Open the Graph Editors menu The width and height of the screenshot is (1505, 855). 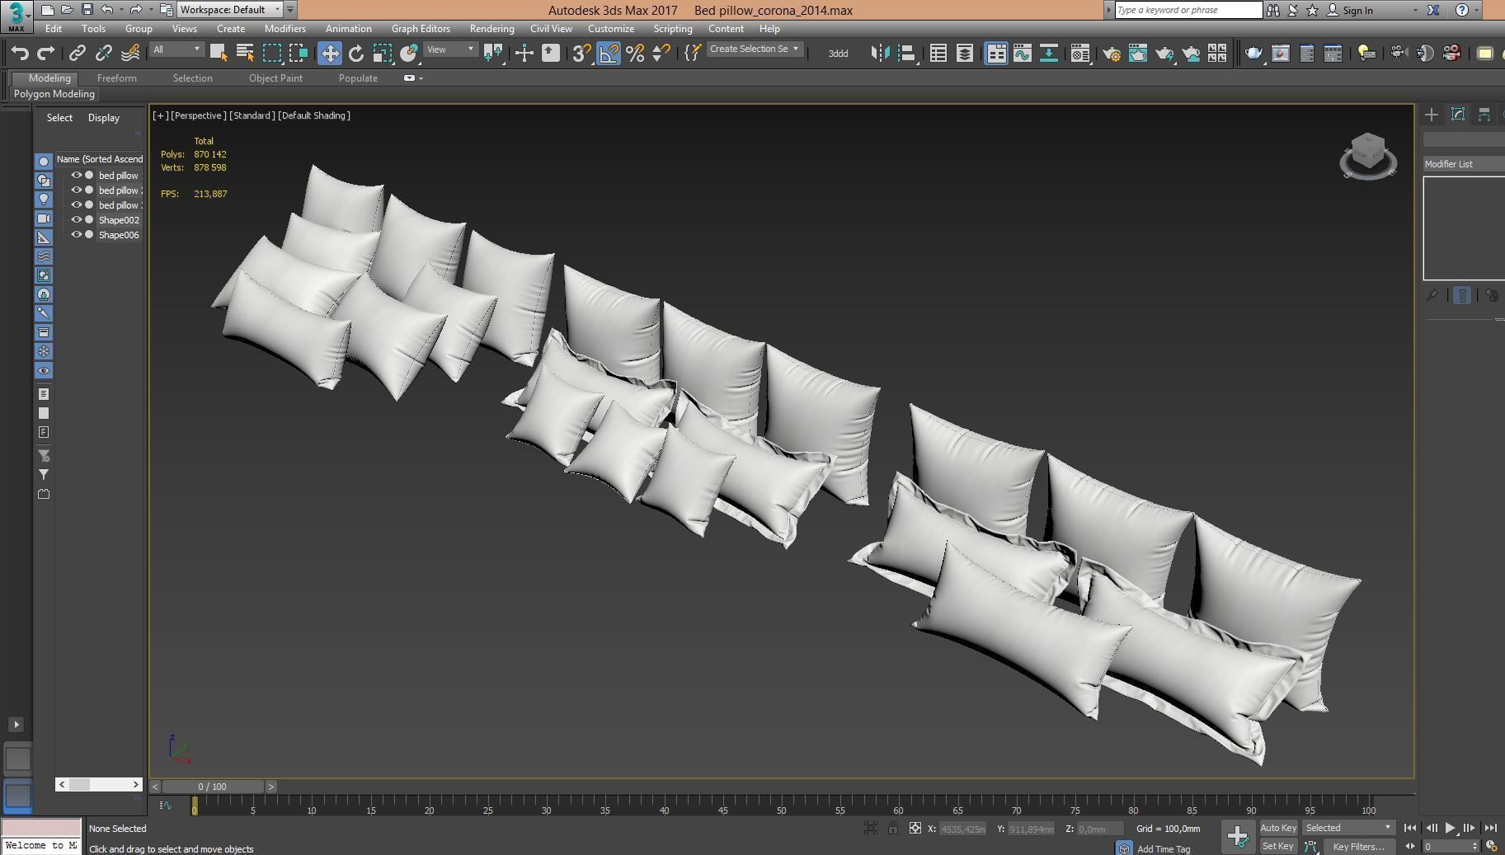(x=421, y=29)
